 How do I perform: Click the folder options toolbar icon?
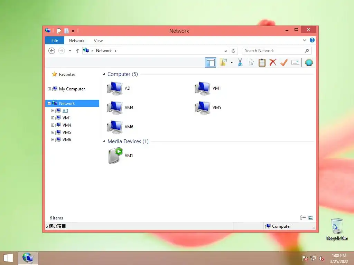224,62
